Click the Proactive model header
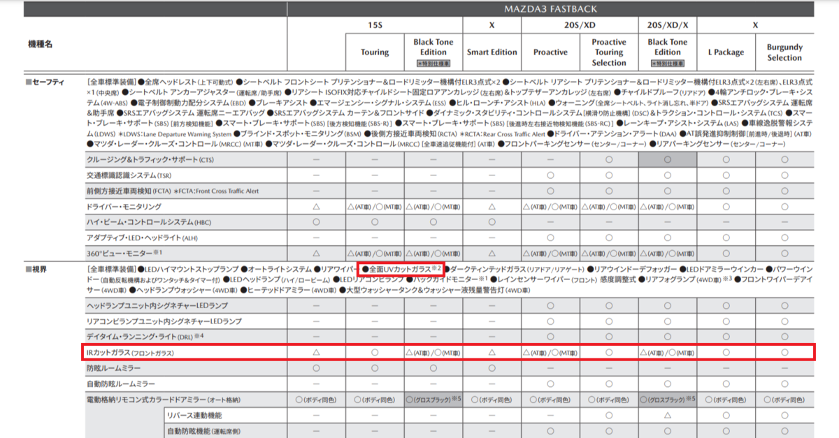The image size is (839, 438). click(x=550, y=52)
